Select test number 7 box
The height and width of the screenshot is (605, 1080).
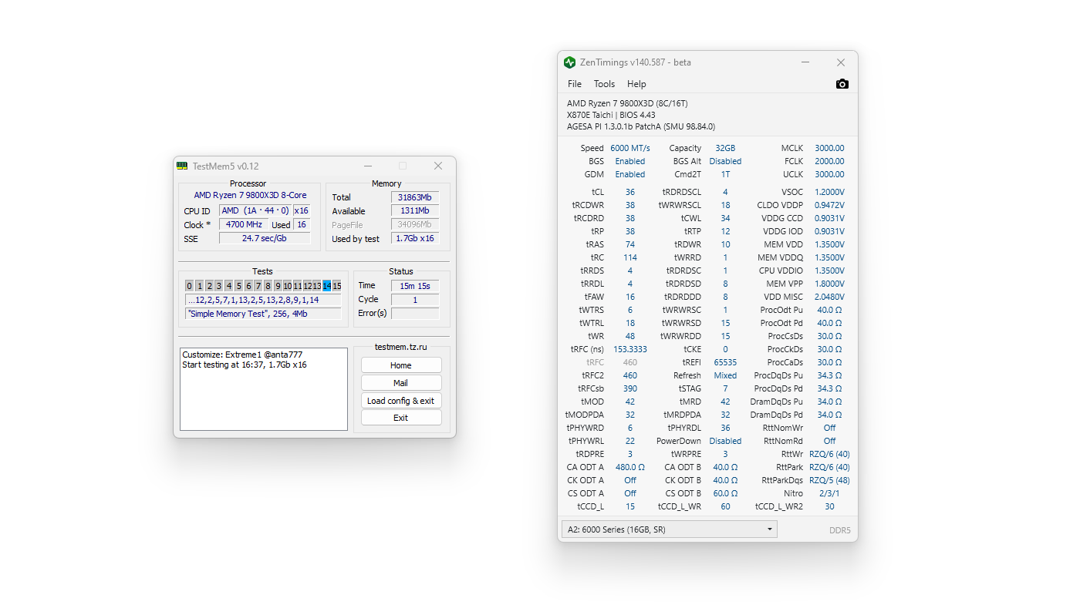(x=258, y=286)
